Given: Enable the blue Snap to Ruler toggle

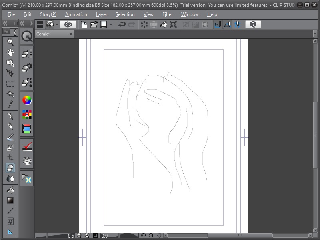Looking at the screenshot, I should click(x=217, y=24).
